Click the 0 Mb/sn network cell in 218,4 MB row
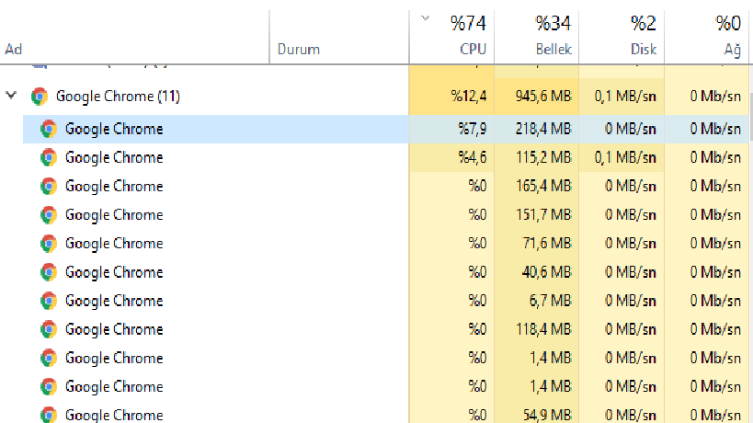Screen dimensions: 753x423 click(x=707, y=129)
